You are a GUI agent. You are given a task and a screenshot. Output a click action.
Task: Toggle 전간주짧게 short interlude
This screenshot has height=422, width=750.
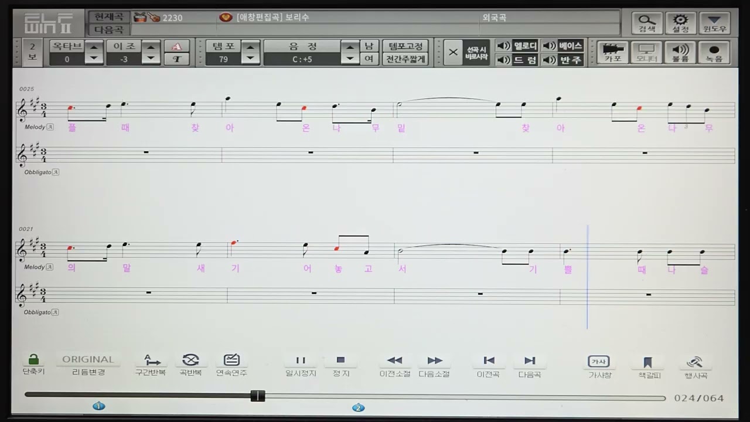[x=405, y=59]
